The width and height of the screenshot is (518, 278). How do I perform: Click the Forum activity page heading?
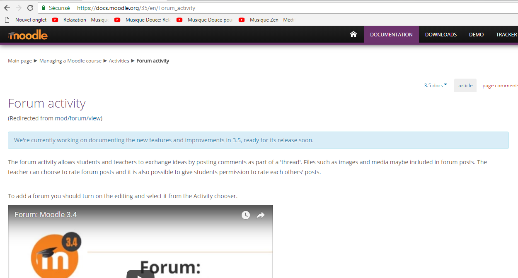pos(47,103)
